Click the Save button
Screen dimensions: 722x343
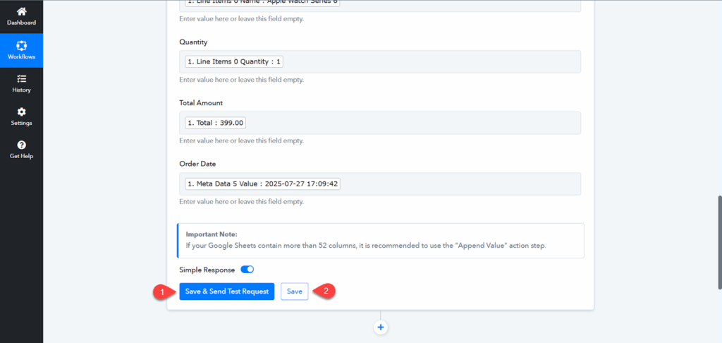click(294, 291)
